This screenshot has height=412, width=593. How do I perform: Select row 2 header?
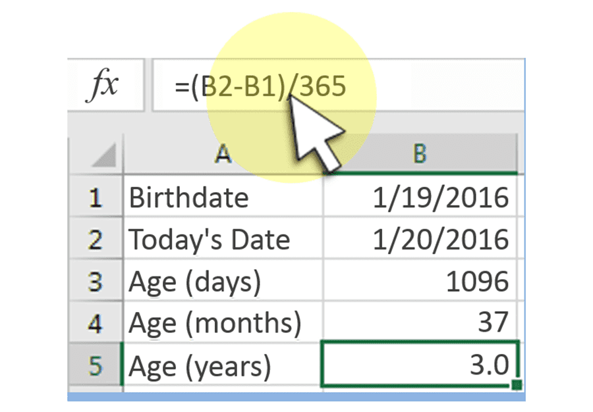(96, 238)
